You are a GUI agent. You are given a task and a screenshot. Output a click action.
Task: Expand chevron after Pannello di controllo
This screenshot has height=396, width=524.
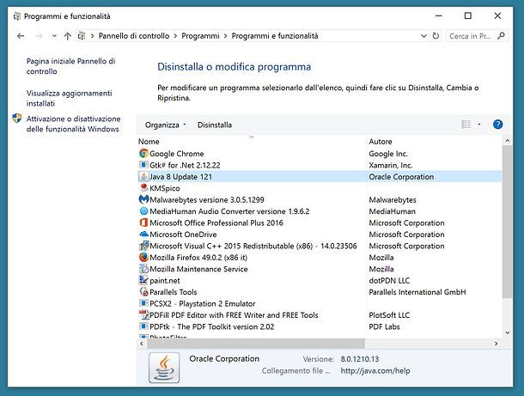175,36
